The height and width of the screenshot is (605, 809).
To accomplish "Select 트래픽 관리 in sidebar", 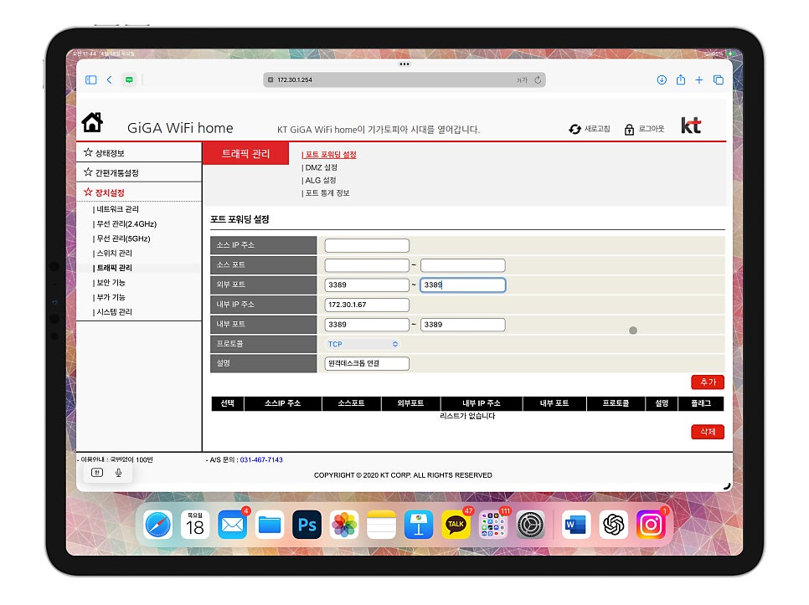I will coord(114,268).
